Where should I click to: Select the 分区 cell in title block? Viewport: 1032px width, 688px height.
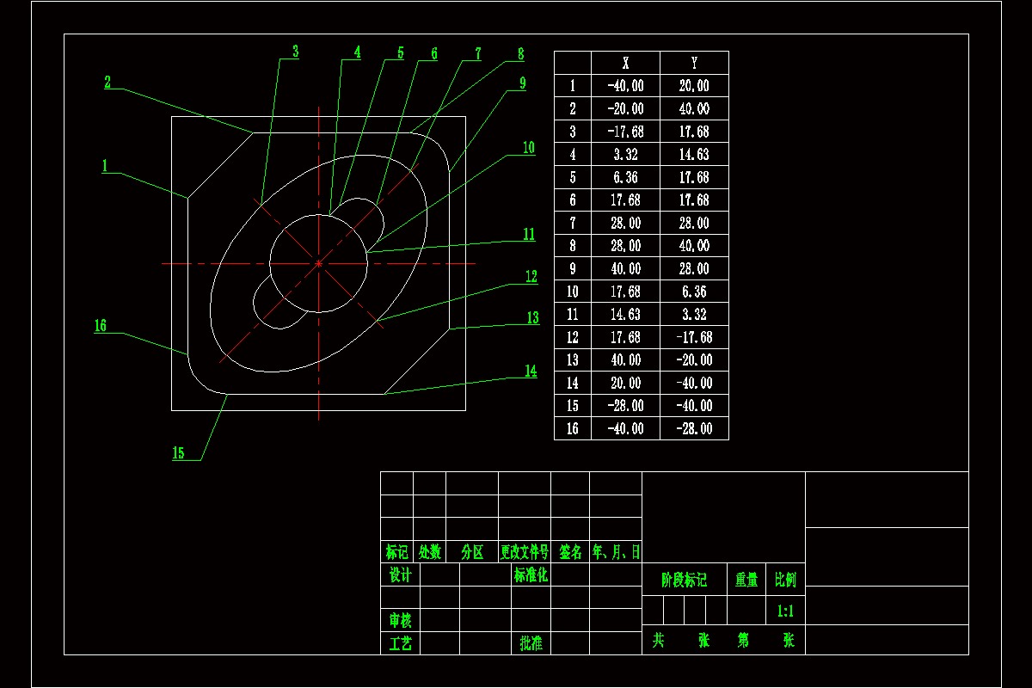(x=473, y=552)
